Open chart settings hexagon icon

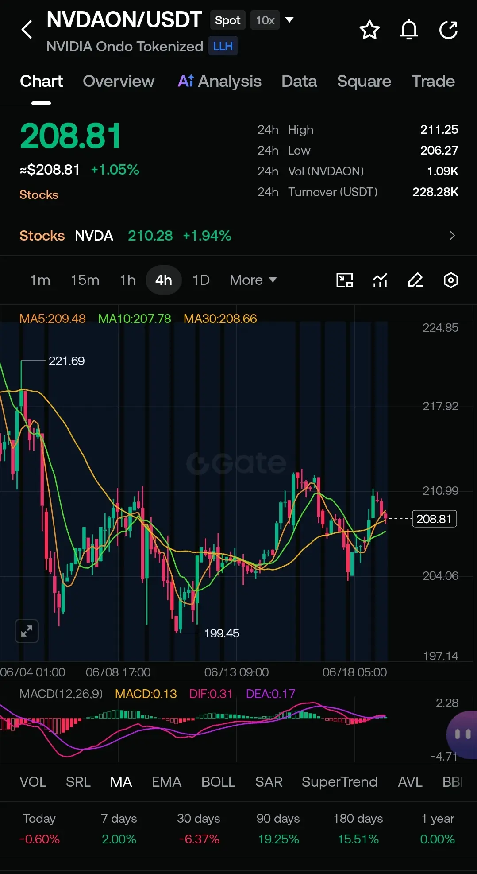pyautogui.click(x=451, y=280)
